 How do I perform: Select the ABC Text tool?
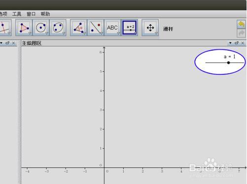(112, 28)
